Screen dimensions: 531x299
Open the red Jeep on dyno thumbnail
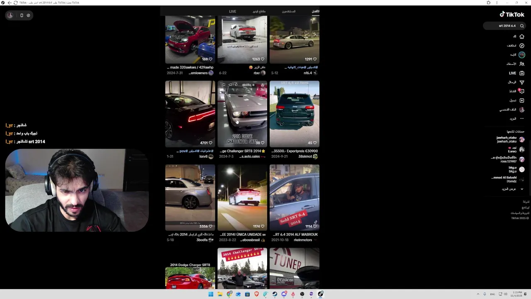190,39
